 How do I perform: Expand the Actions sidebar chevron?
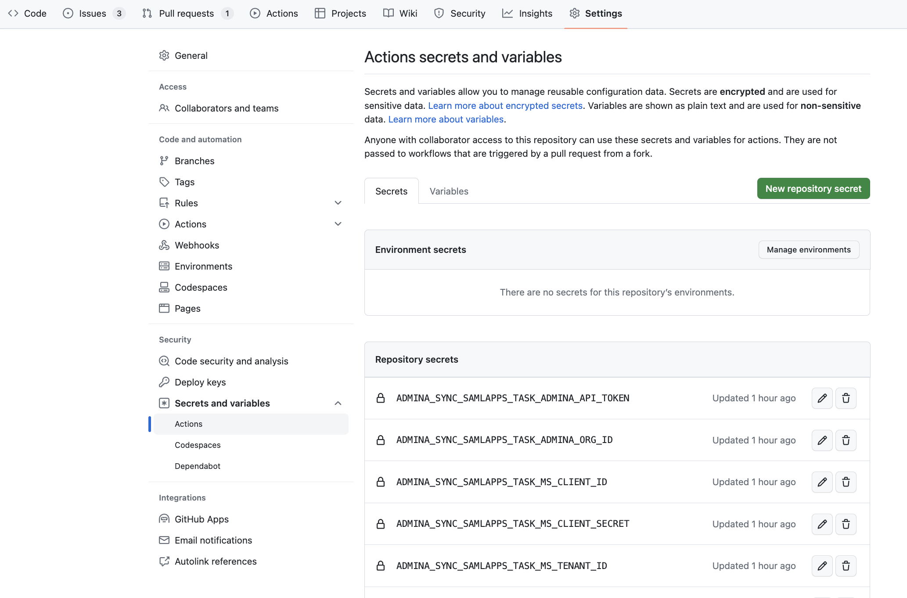[338, 224]
